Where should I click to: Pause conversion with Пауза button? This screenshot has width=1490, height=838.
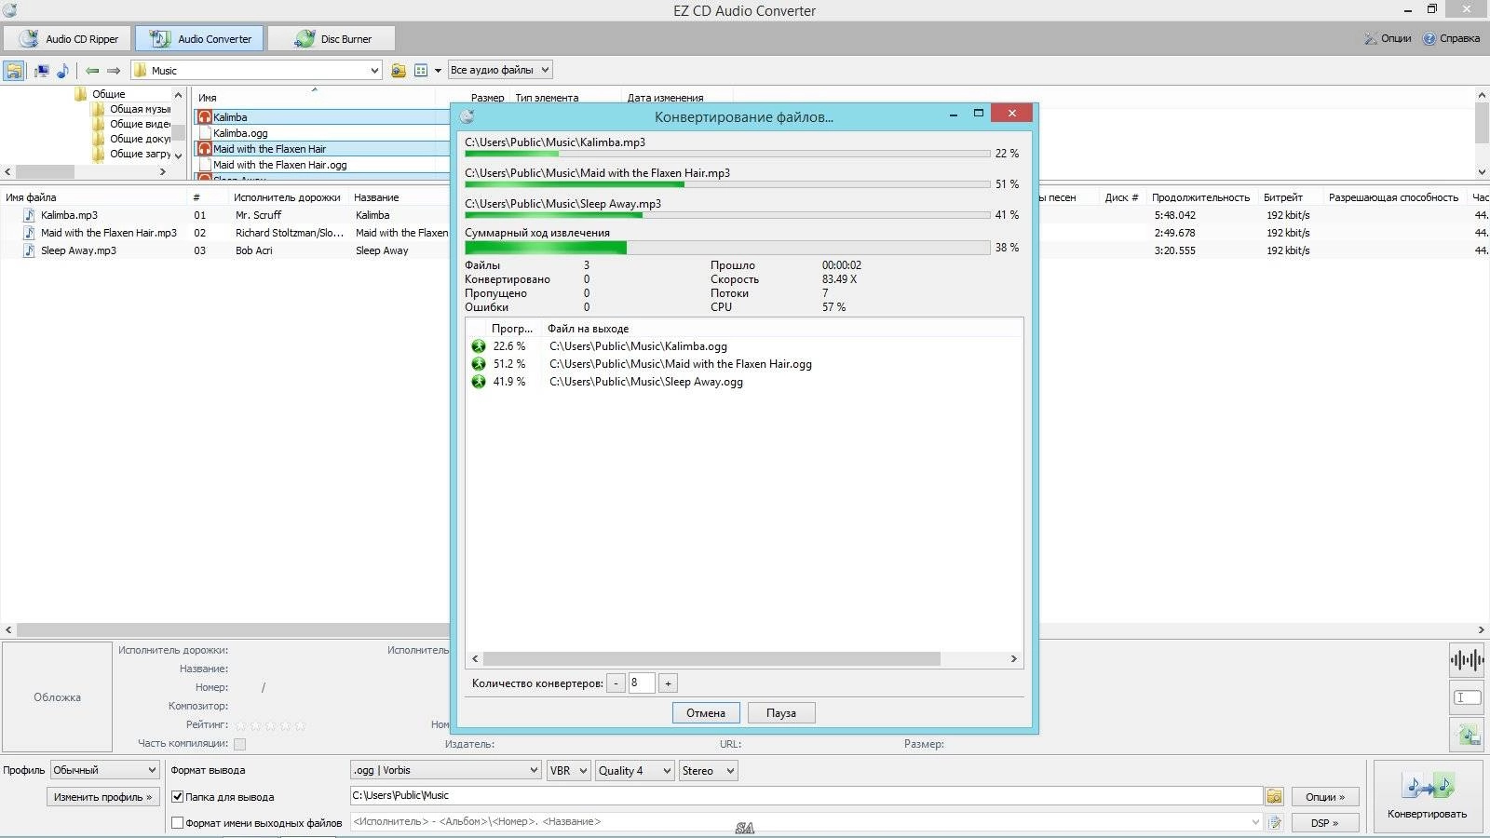(781, 713)
